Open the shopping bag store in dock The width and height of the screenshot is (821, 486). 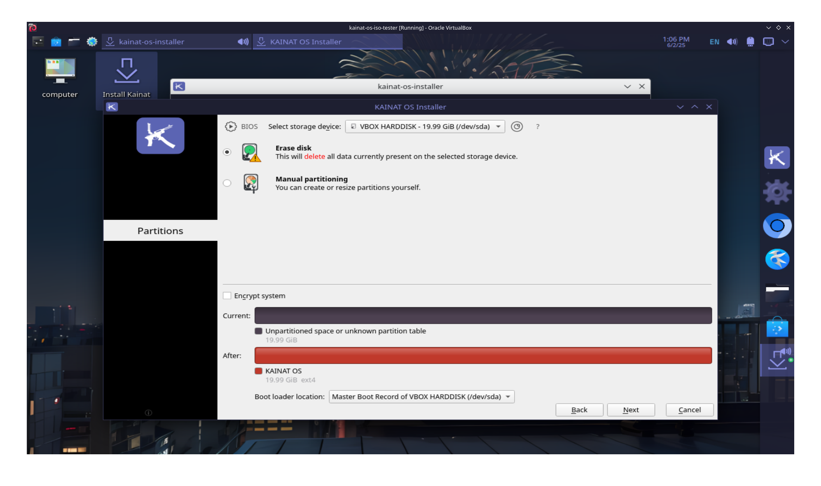click(x=777, y=327)
